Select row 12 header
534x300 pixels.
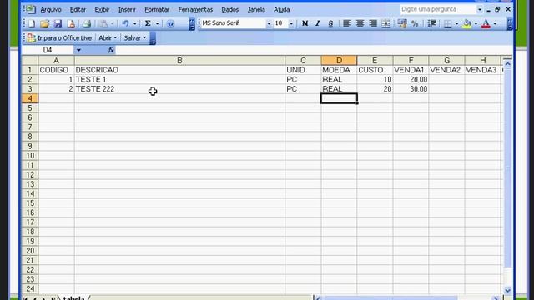[30, 175]
